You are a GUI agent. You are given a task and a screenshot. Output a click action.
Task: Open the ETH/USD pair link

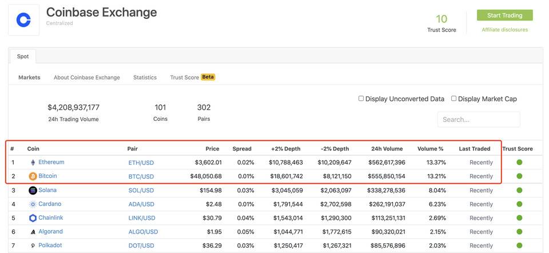[x=141, y=163]
